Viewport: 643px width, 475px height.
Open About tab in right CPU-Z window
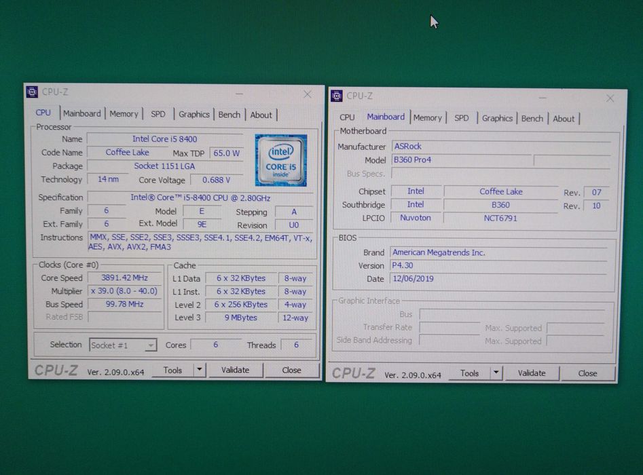[x=564, y=119]
